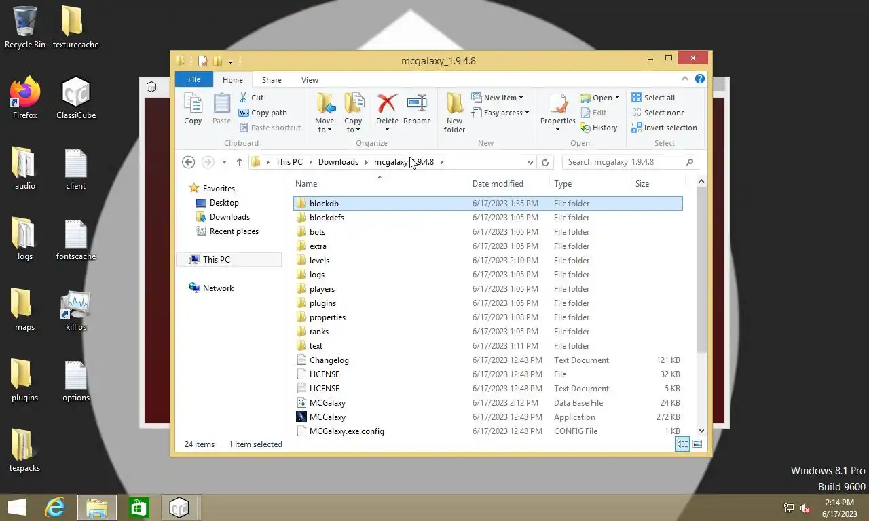Click the Rename ribbon button

(x=417, y=110)
